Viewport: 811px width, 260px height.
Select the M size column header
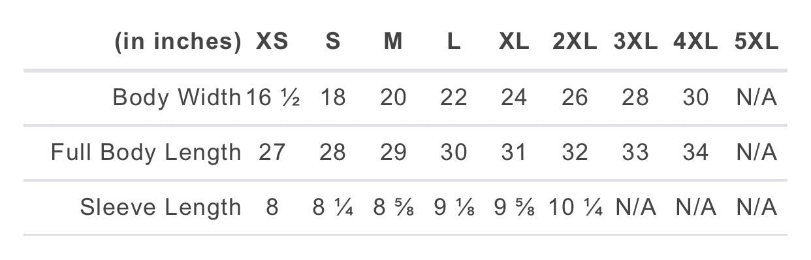click(x=392, y=42)
